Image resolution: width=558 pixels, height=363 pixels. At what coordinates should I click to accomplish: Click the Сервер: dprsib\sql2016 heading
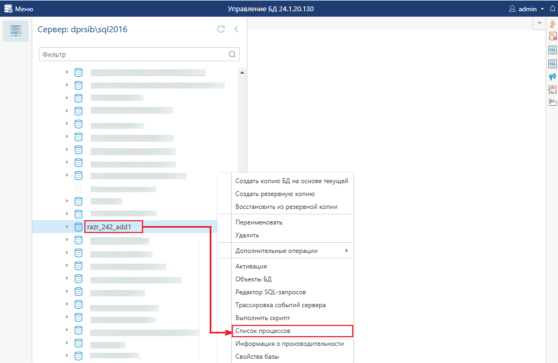tap(83, 30)
